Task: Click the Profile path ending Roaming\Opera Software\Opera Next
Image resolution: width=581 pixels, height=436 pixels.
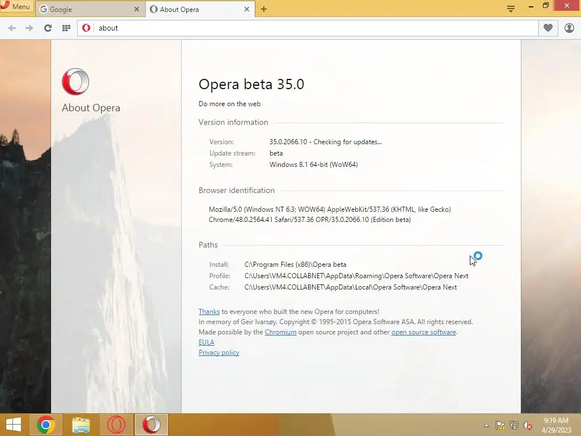Action: (x=356, y=276)
